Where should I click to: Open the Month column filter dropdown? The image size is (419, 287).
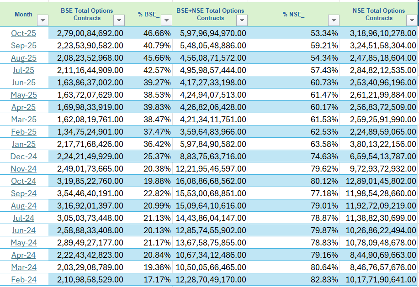click(x=42, y=20)
